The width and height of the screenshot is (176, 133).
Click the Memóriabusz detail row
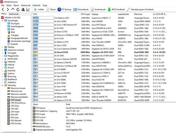pos(54,123)
